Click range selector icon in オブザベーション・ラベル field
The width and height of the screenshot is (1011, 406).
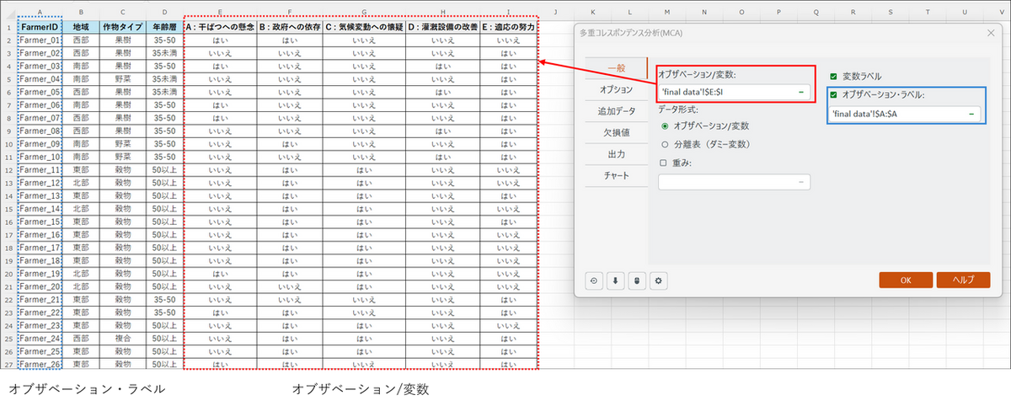[x=971, y=113]
